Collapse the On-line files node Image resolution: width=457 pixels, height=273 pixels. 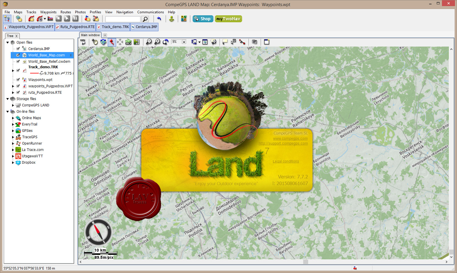[8, 111]
